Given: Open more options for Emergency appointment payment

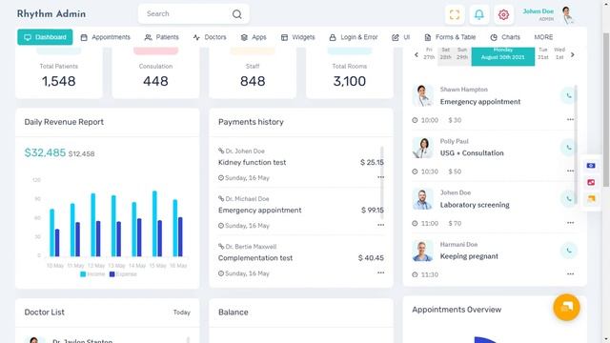Looking at the screenshot, I should (x=380, y=225).
